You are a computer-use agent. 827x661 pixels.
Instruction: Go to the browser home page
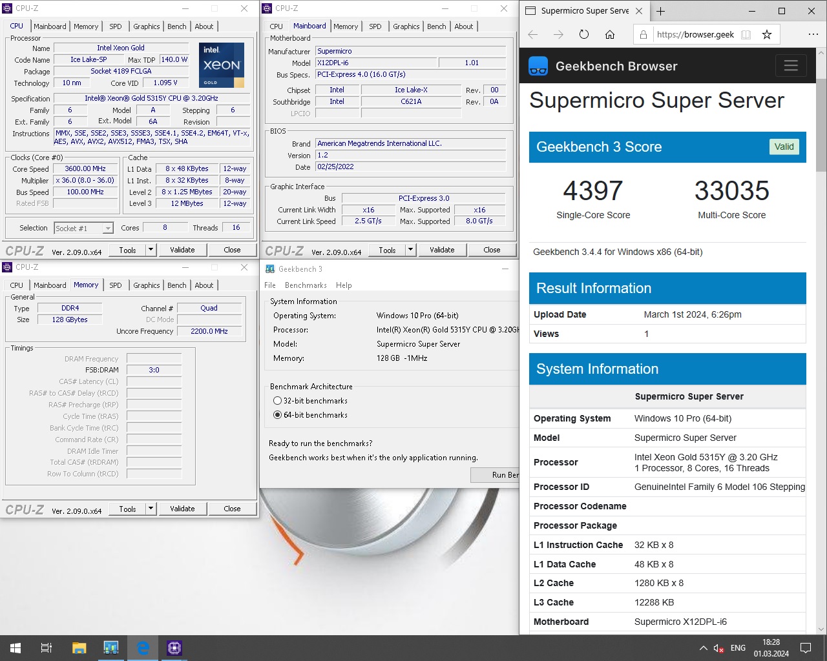610,35
